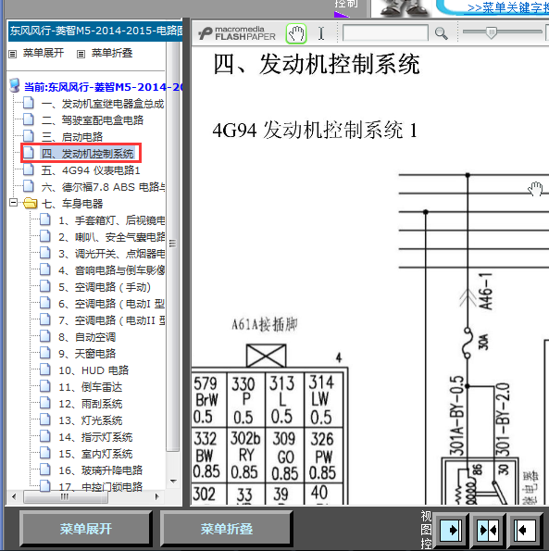Click the magnifier search icon
549x551 pixels.
[x=441, y=33]
